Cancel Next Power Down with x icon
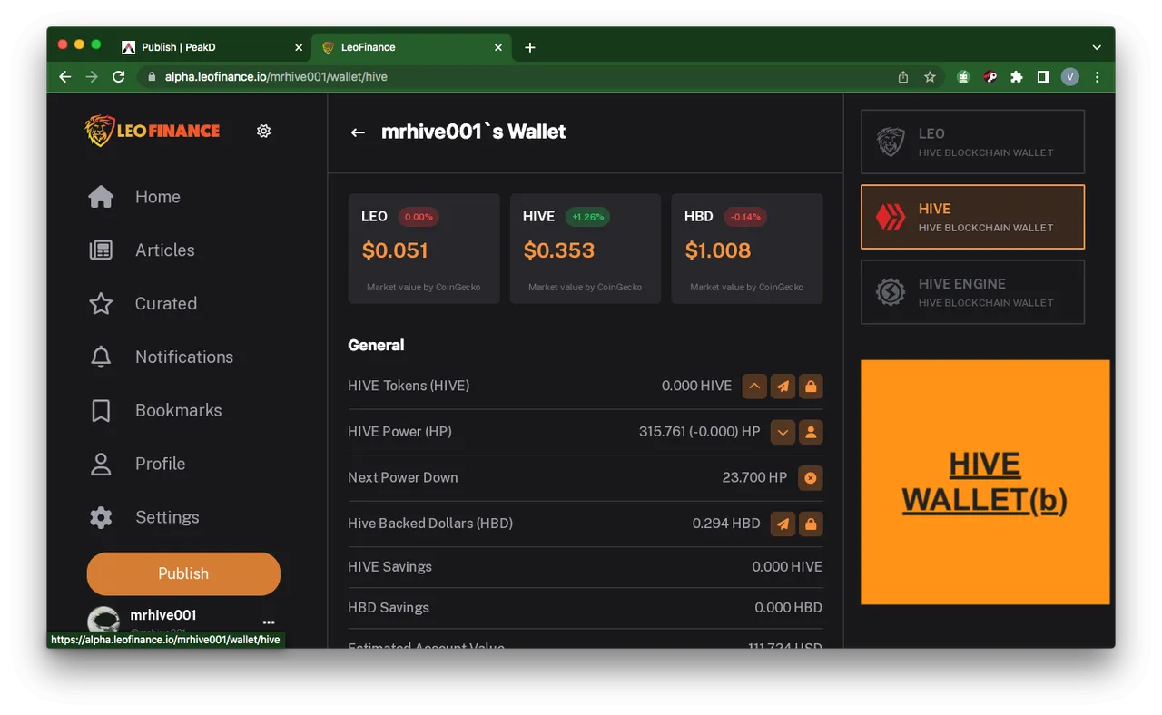This screenshot has height=715, width=1162. 811,478
